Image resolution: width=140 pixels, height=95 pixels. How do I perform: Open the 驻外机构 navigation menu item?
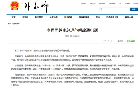68,17
